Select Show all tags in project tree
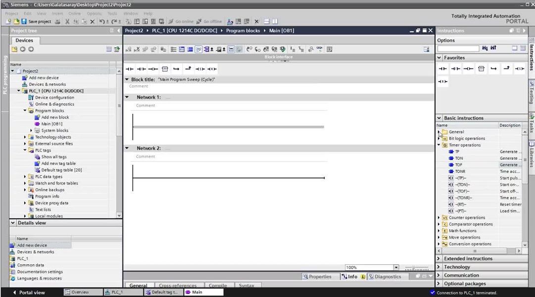Screen dimensions: 535x297 click(54, 157)
